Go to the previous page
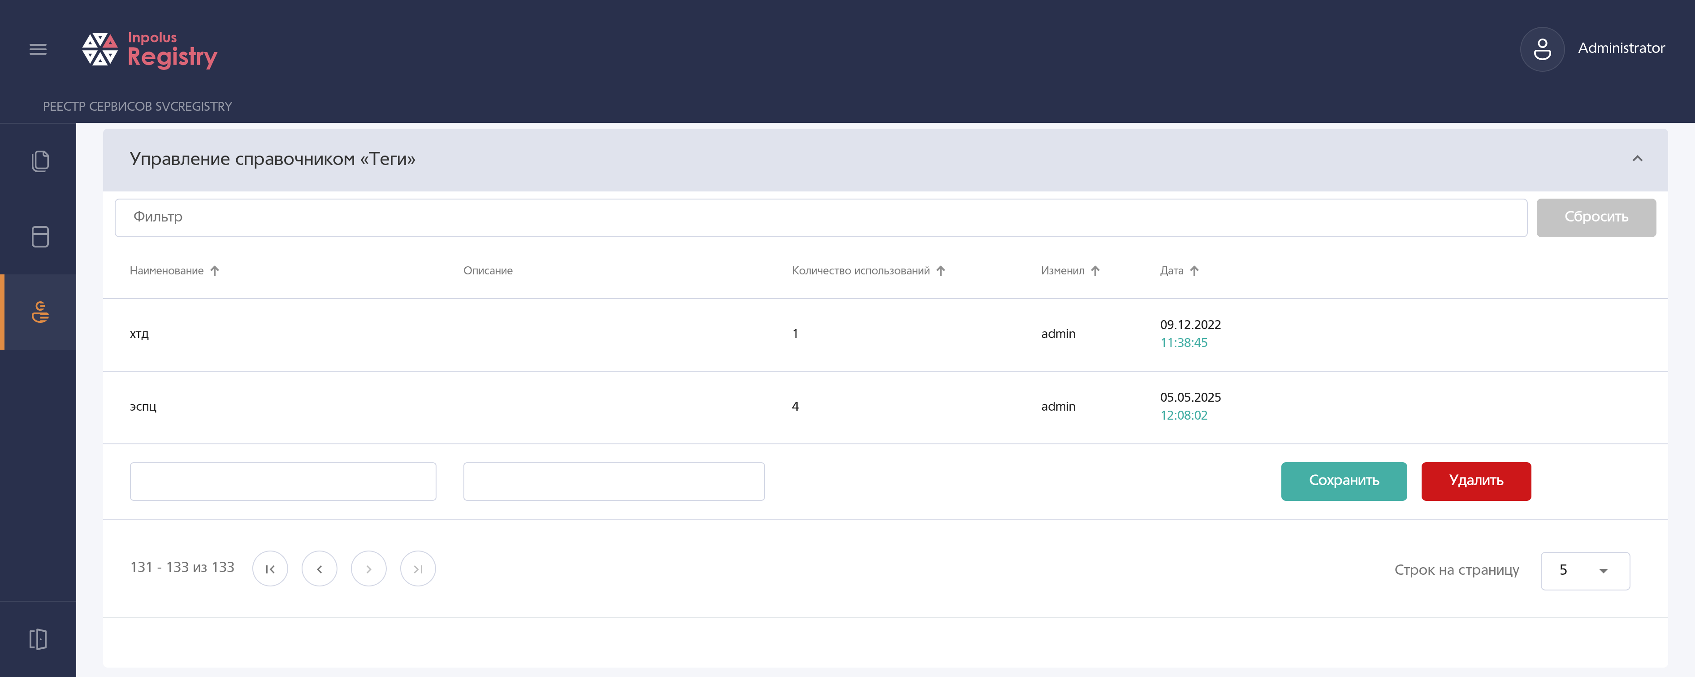Viewport: 1695px width, 677px height. point(319,569)
